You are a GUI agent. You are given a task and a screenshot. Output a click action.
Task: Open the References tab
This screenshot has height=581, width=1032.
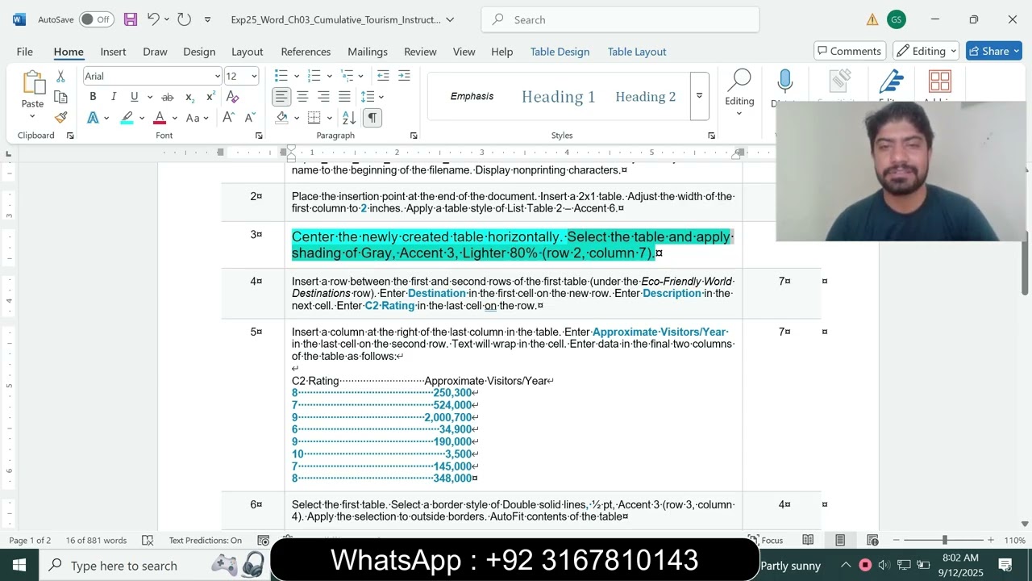(306, 51)
